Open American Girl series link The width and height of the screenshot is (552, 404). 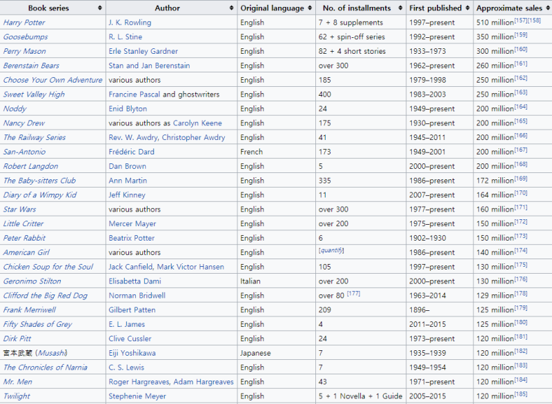[26, 253]
